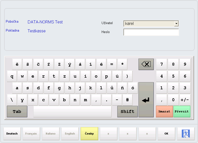Tap the 'b' key
The image size is (198, 143).
tap(64, 100)
